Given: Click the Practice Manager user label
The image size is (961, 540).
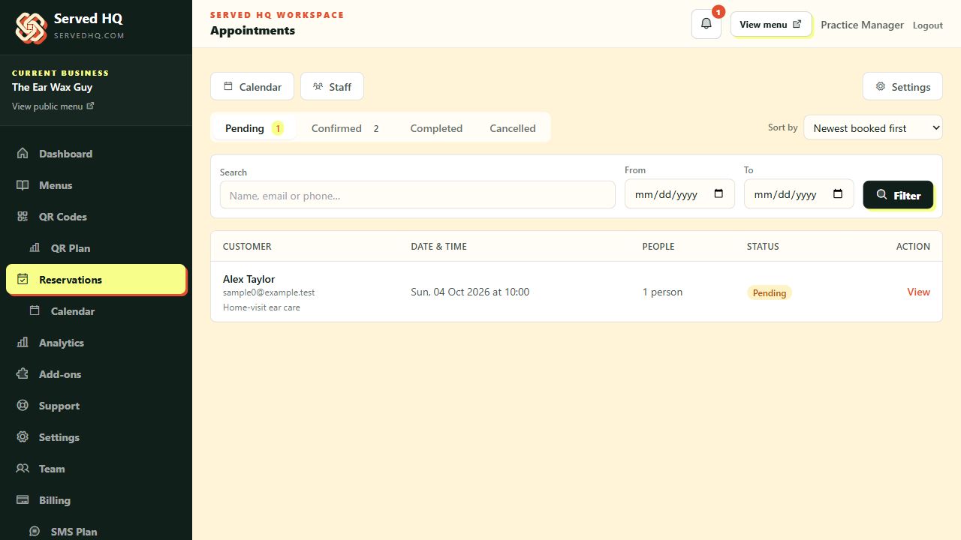Looking at the screenshot, I should (x=862, y=25).
